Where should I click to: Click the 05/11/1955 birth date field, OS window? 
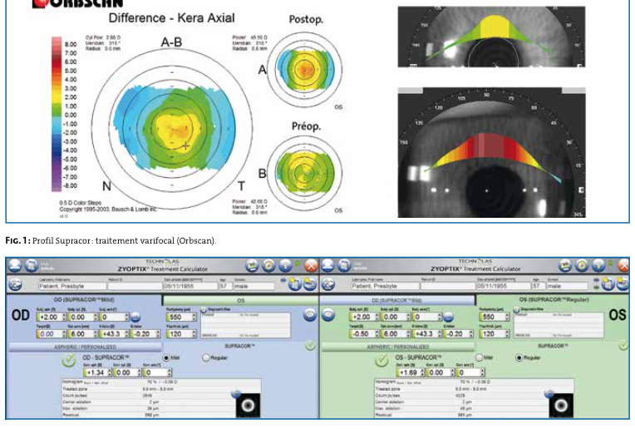tap(503, 286)
